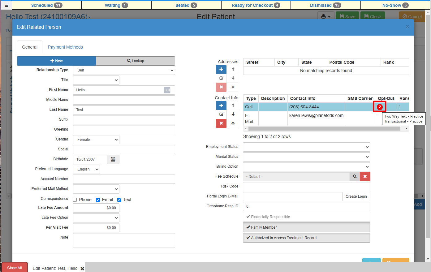Select the karen.lewis@planetdds.com email row
This screenshot has height=272, width=431.
point(326,119)
